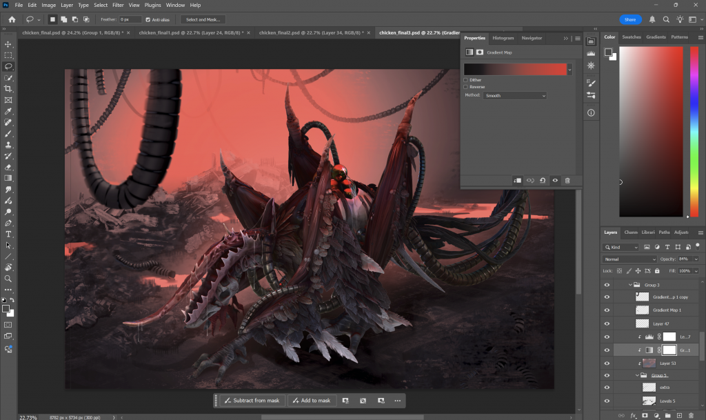Screen dimensions: 706x420
Task: Open the Channels tab in Layers panel
Action: pos(630,232)
